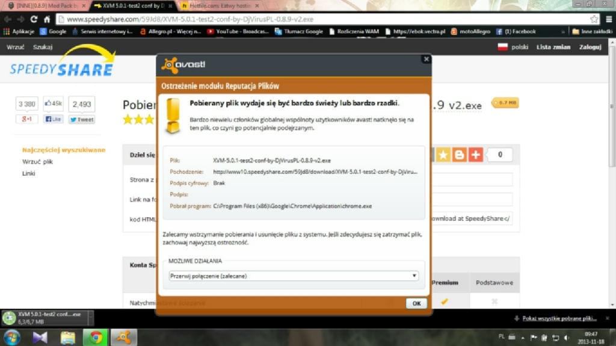Click the PL language indicator in tray
This screenshot has height=346, width=616.
point(501,336)
